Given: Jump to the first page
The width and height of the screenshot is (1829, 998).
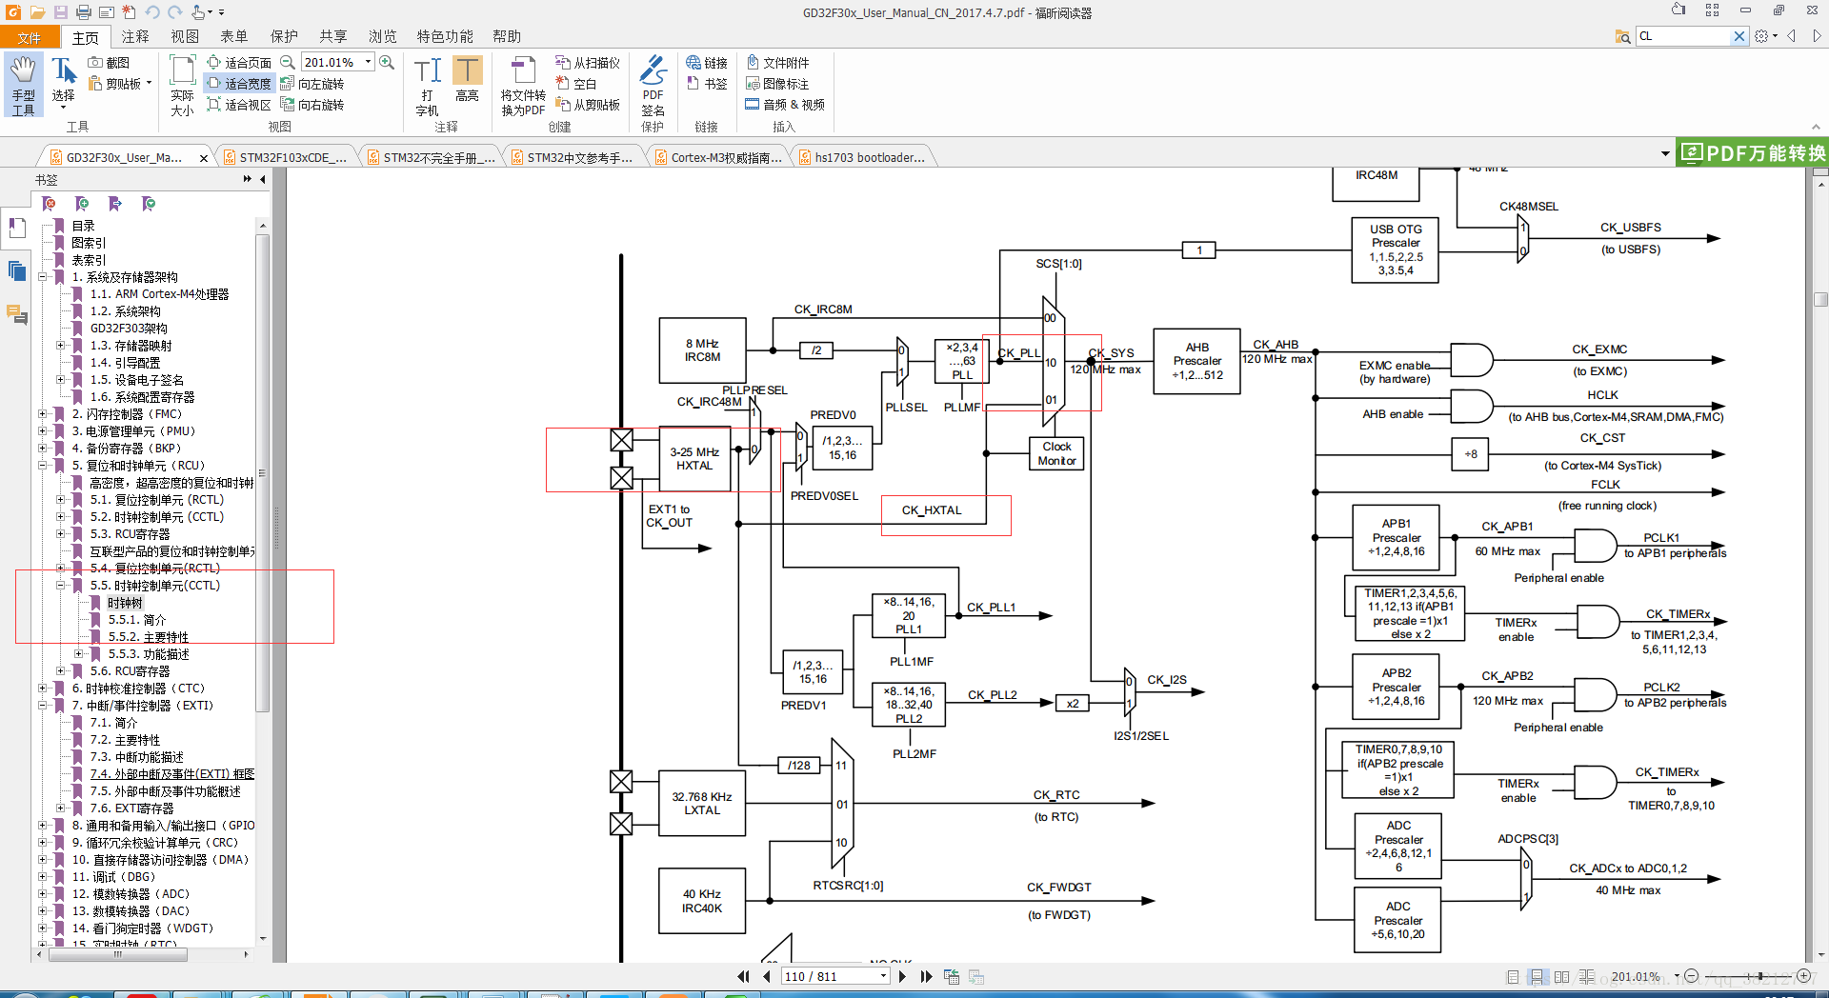Looking at the screenshot, I should click(x=743, y=976).
